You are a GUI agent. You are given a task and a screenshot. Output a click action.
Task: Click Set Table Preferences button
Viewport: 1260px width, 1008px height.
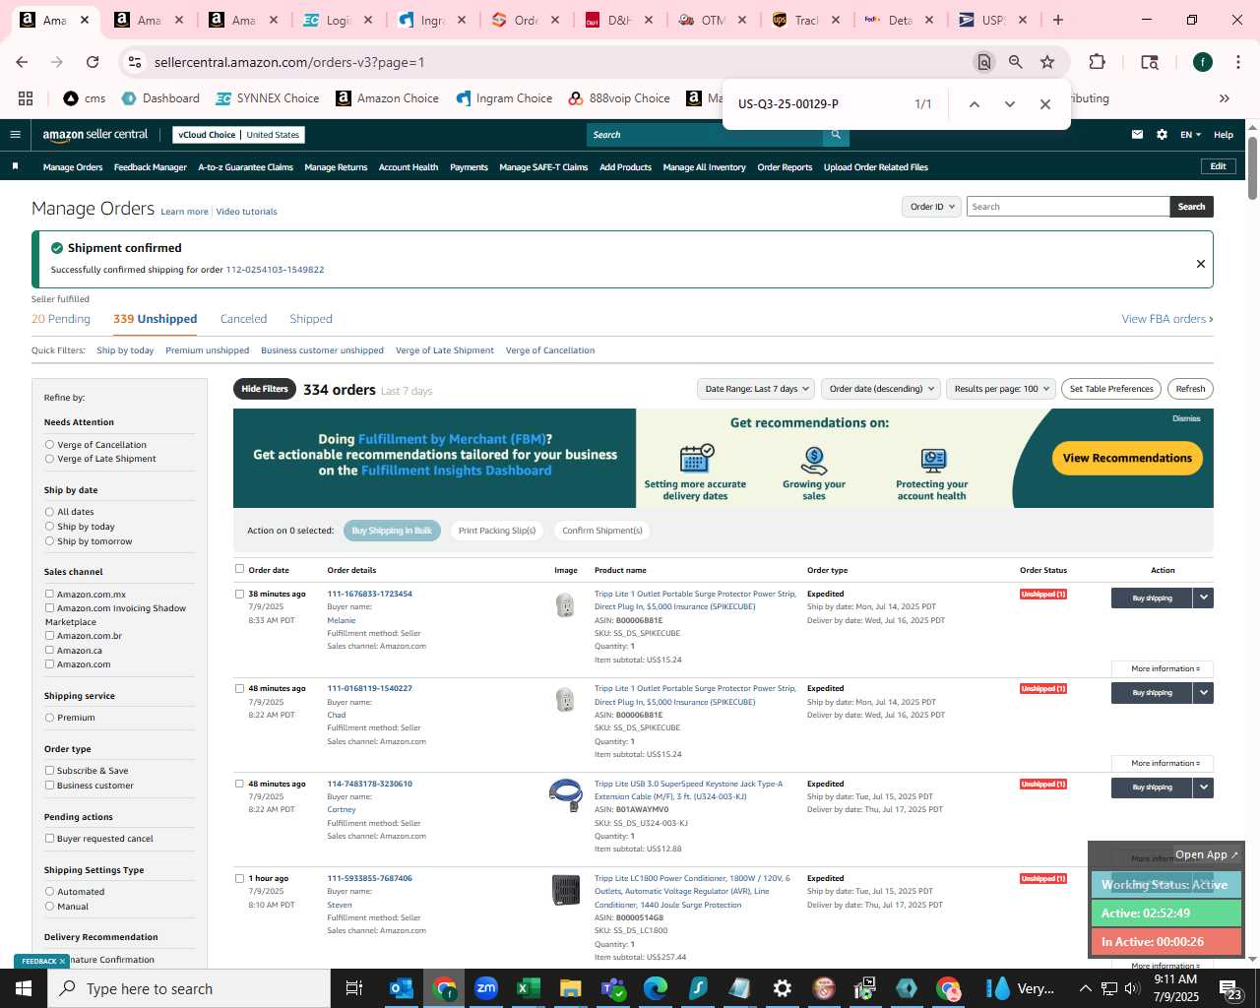click(1111, 389)
